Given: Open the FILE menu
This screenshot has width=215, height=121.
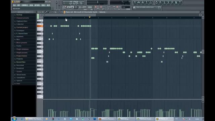Looking at the screenshot, I should [14, 5].
